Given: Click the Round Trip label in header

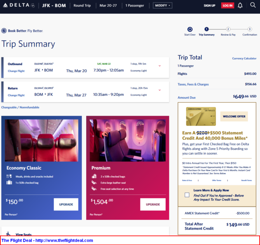Looking at the screenshot, I should [82, 5].
